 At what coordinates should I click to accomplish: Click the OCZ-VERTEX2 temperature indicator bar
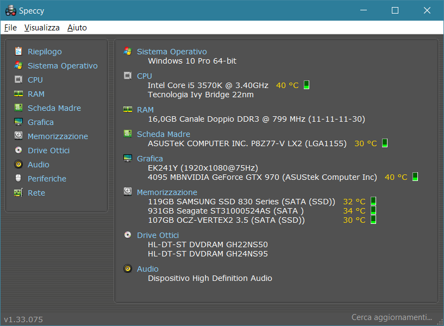(373, 220)
